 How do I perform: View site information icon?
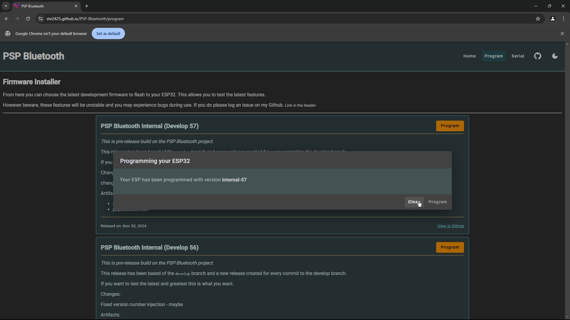click(41, 19)
